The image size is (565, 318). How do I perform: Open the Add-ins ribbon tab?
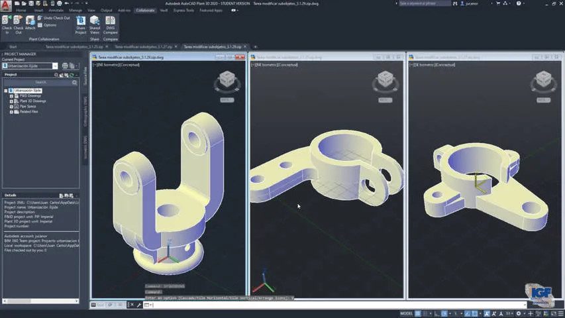click(x=125, y=11)
